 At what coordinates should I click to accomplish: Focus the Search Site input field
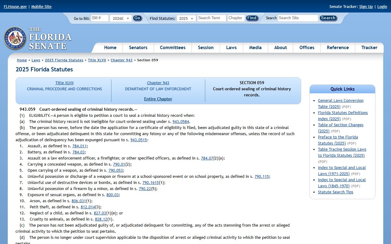coord(298,18)
